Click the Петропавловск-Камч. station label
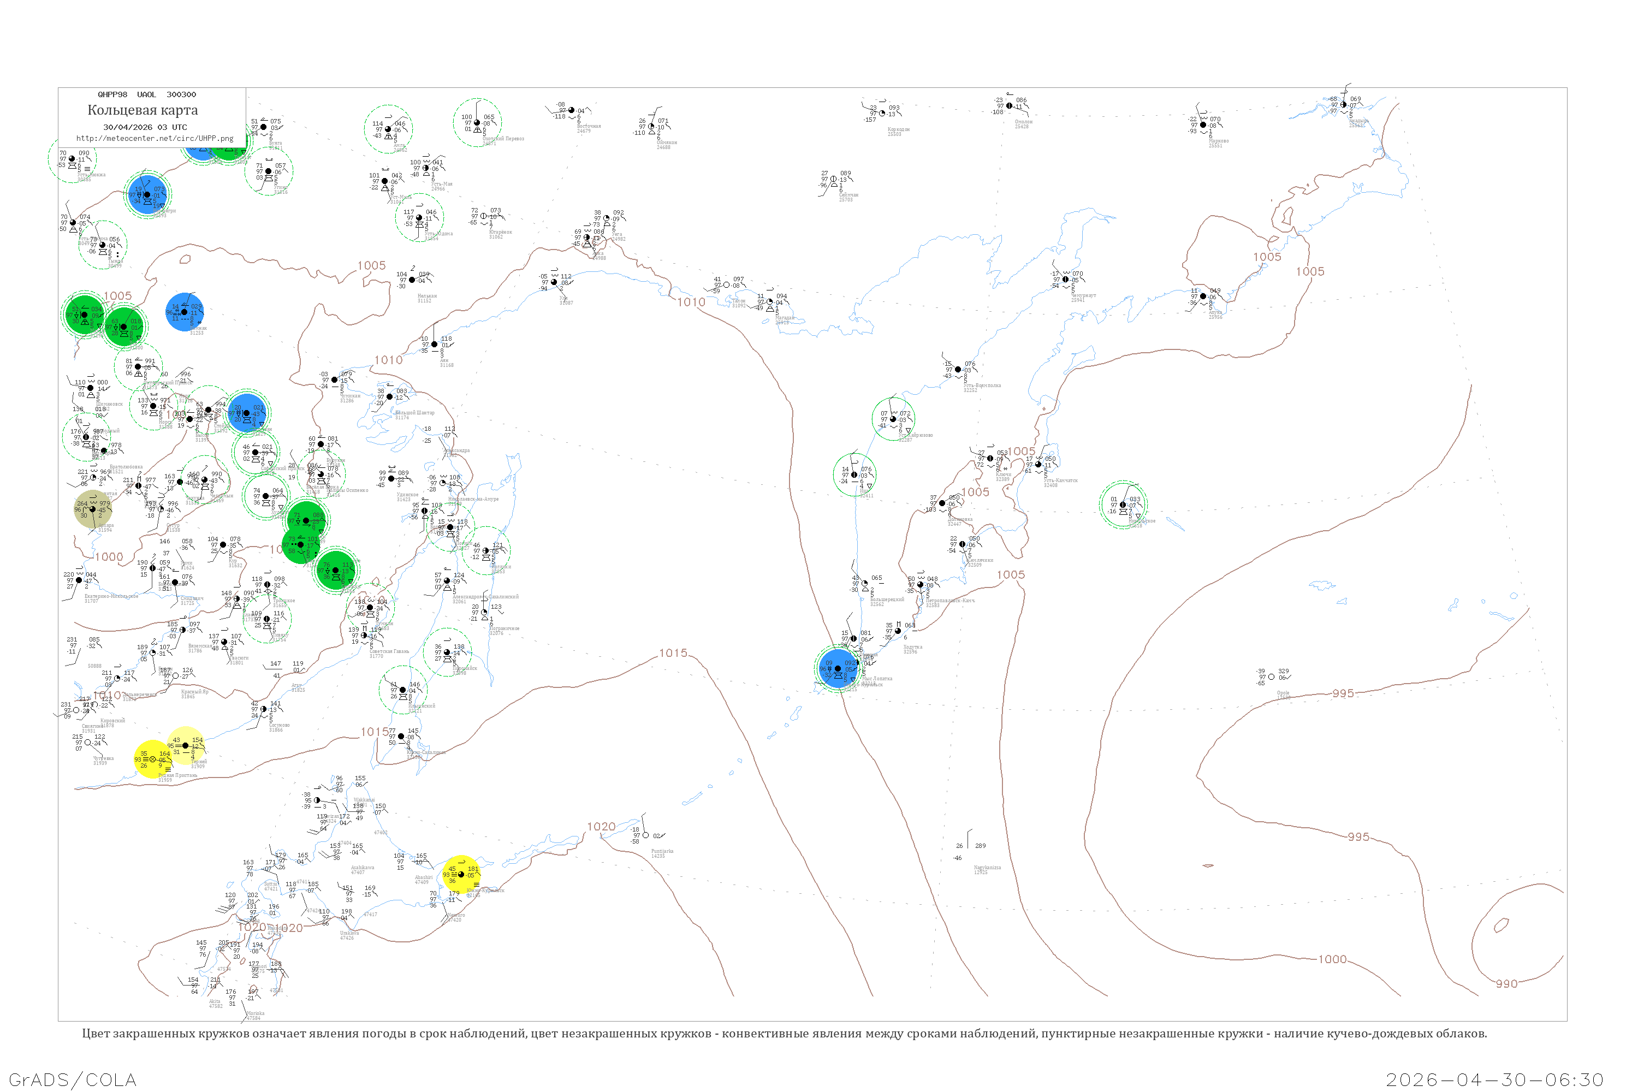The height and width of the screenshot is (1092, 1638). (x=950, y=600)
